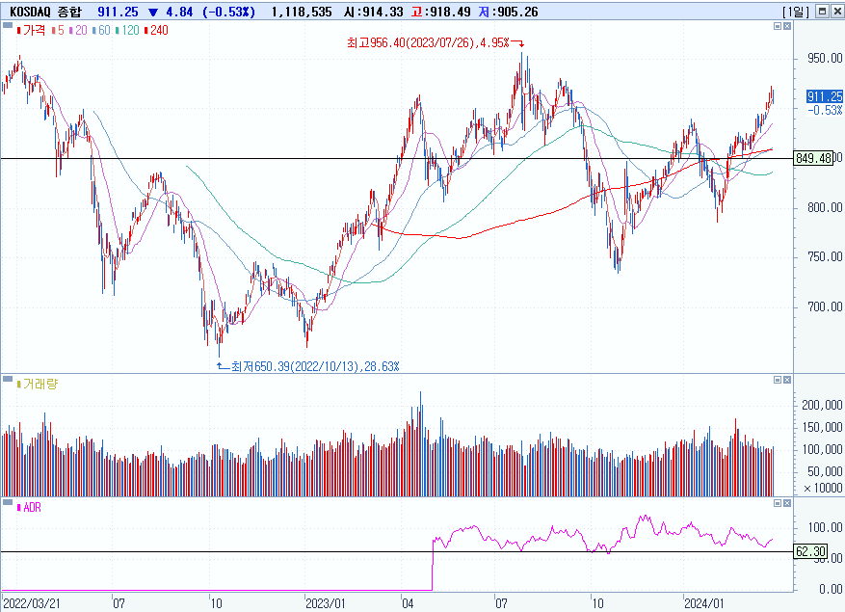
Task: Click the 750.00 price axis label
Action: (825, 257)
